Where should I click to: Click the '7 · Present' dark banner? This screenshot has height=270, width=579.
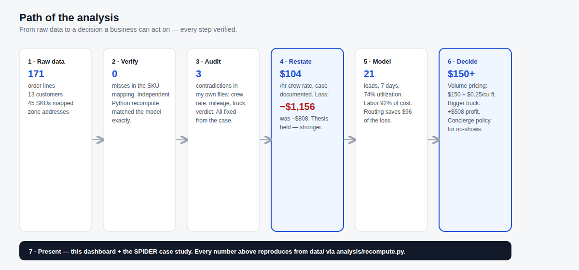click(265, 251)
